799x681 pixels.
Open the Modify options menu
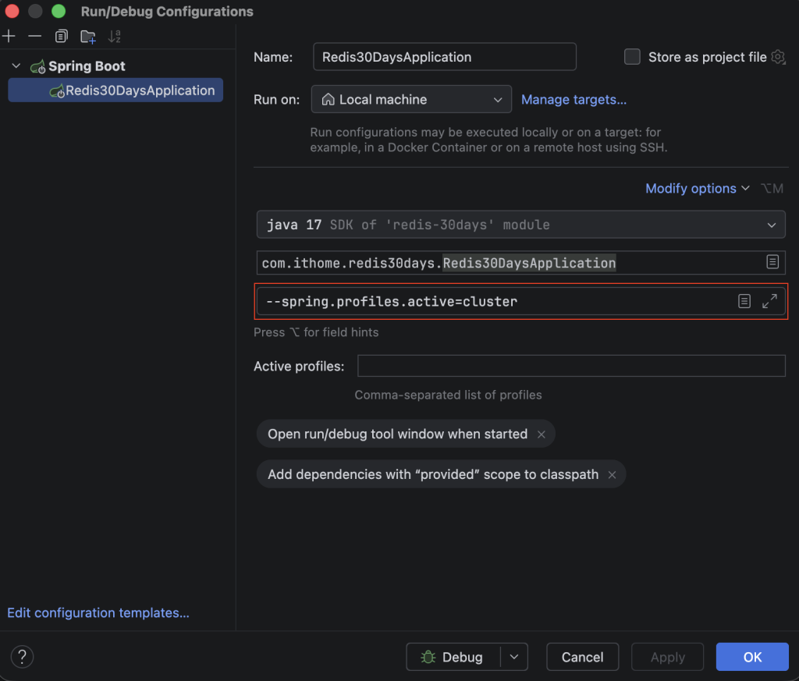tap(697, 189)
